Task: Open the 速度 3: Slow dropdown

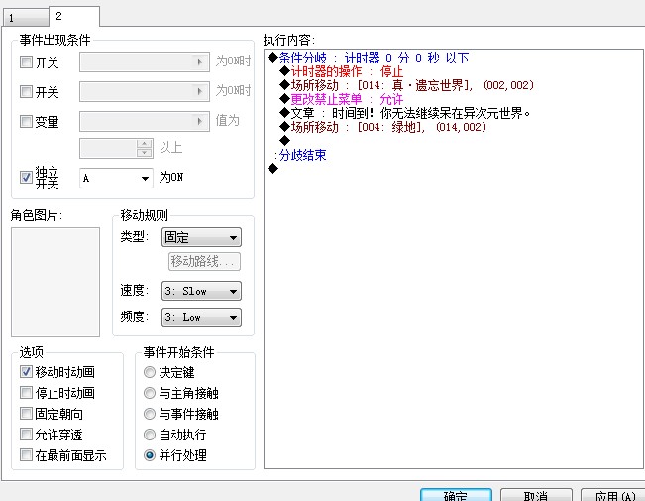Action: [201, 291]
